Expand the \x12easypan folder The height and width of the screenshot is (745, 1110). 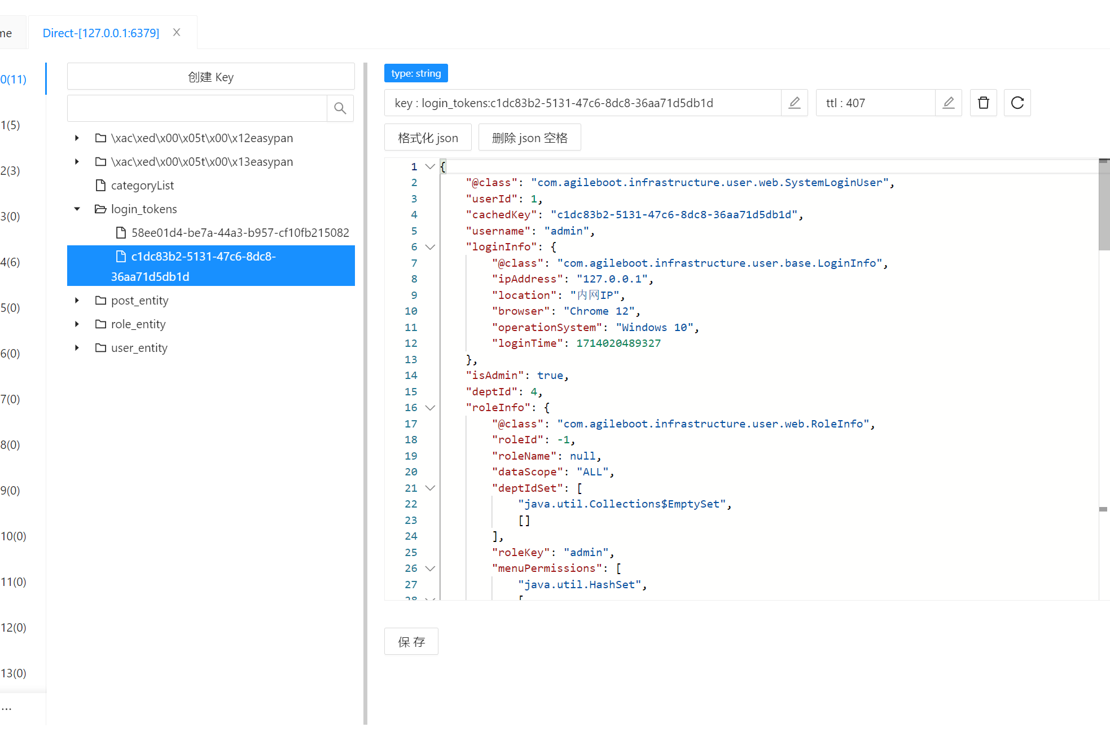[77, 138]
